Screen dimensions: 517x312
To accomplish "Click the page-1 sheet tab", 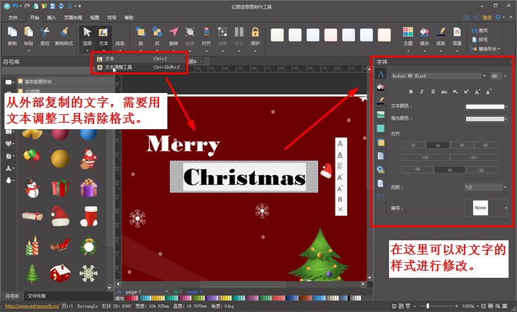I will (x=195, y=291).
